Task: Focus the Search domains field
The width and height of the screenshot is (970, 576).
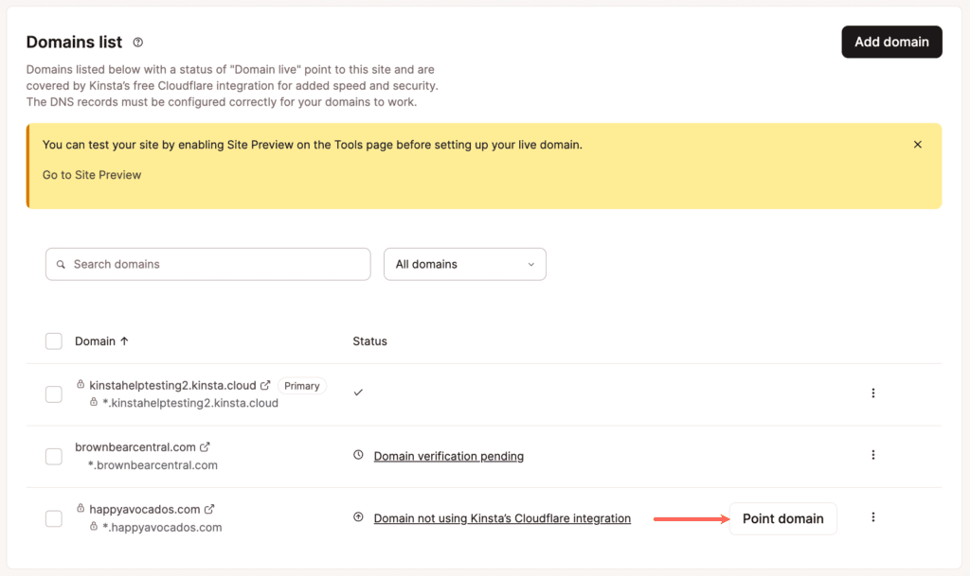Action: point(207,264)
